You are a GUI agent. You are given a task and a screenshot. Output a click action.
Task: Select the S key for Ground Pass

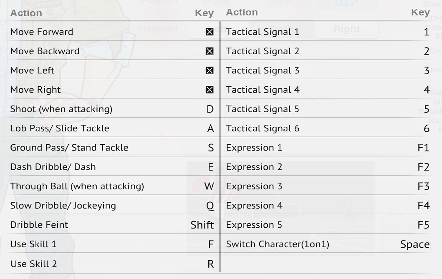click(x=211, y=148)
